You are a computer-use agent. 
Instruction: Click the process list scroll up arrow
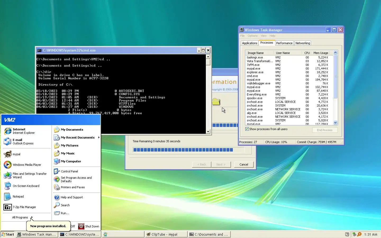point(335,53)
